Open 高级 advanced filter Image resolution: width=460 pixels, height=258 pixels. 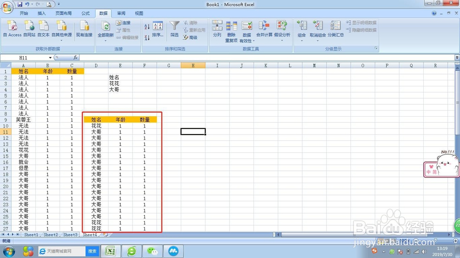[190, 38]
